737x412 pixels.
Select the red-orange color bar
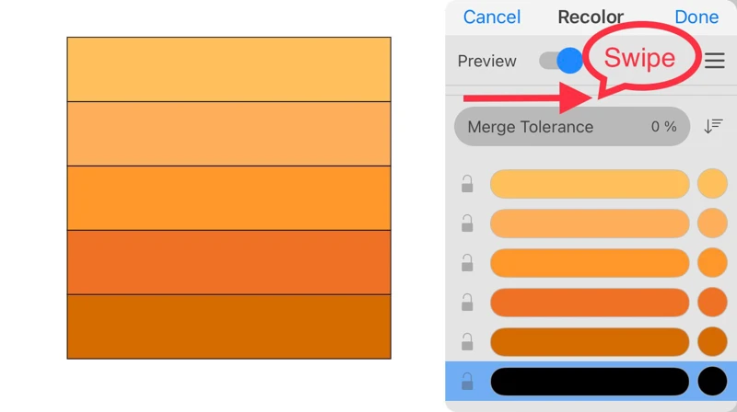coord(590,303)
